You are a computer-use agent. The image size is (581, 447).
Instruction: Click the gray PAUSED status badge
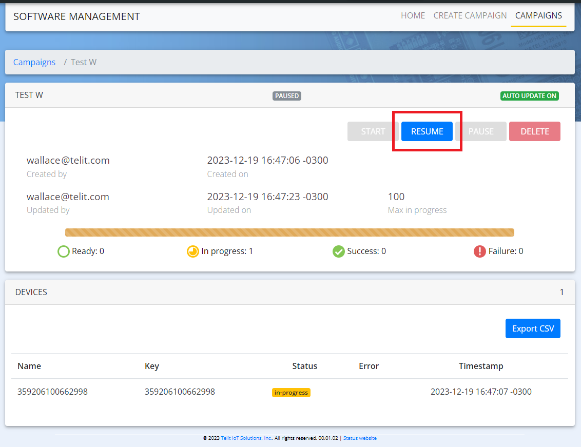pyautogui.click(x=287, y=96)
